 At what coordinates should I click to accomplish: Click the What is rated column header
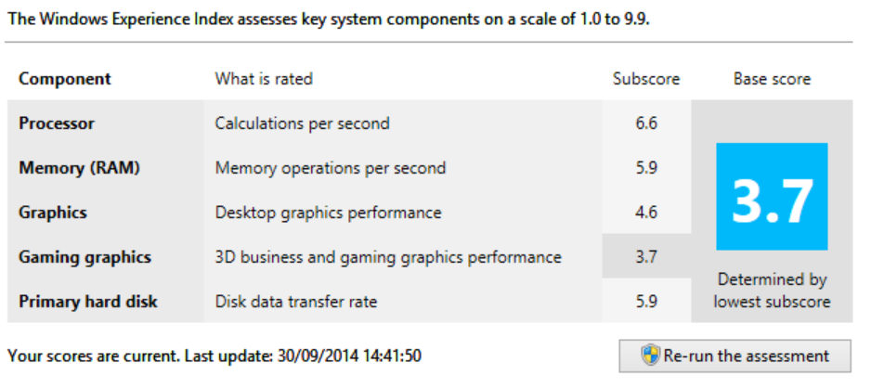[264, 79]
